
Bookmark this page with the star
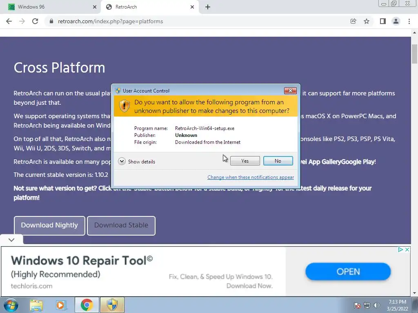367,21
